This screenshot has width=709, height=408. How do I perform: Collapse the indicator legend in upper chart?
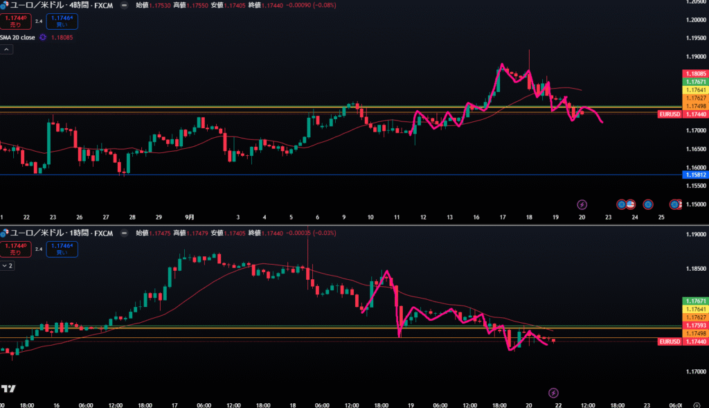tap(6, 50)
